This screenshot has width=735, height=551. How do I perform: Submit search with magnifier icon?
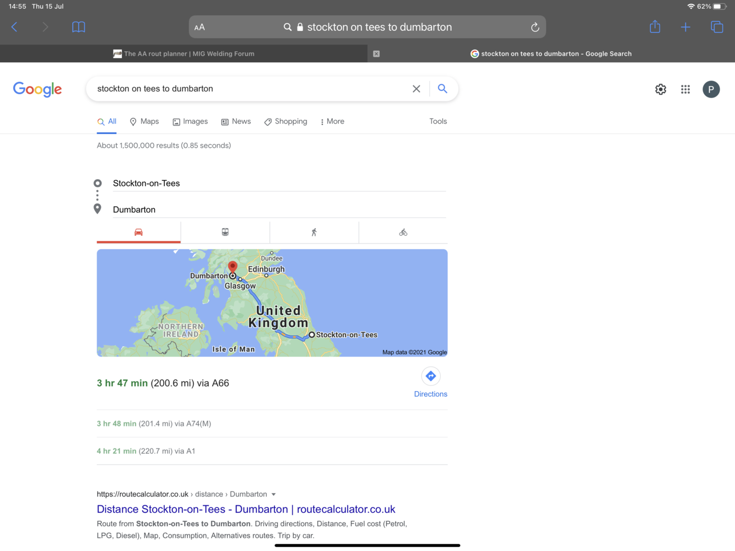[x=442, y=88]
